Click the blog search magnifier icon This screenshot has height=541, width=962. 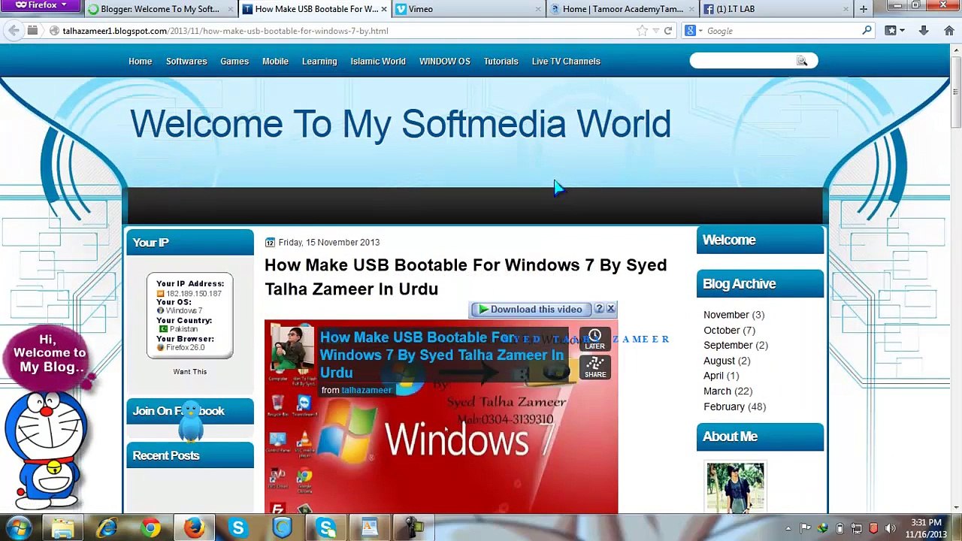click(x=802, y=61)
